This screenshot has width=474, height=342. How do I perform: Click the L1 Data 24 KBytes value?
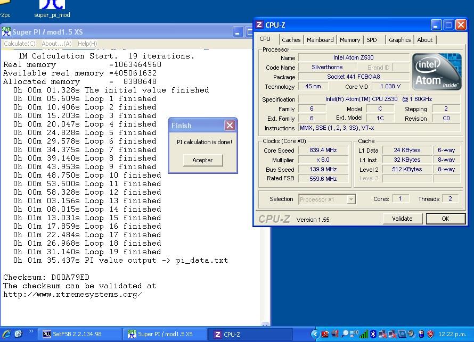[x=407, y=150]
